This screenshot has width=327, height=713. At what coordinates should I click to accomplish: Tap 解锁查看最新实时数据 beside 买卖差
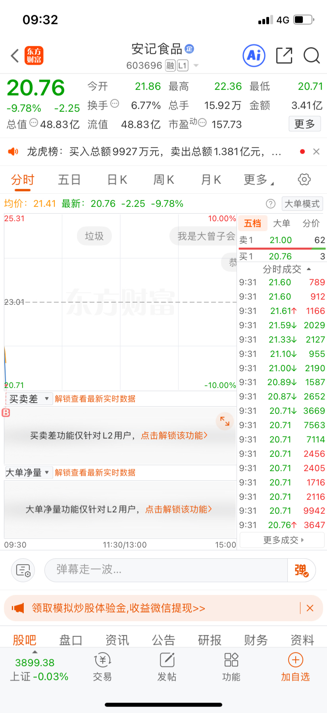coord(95,399)
